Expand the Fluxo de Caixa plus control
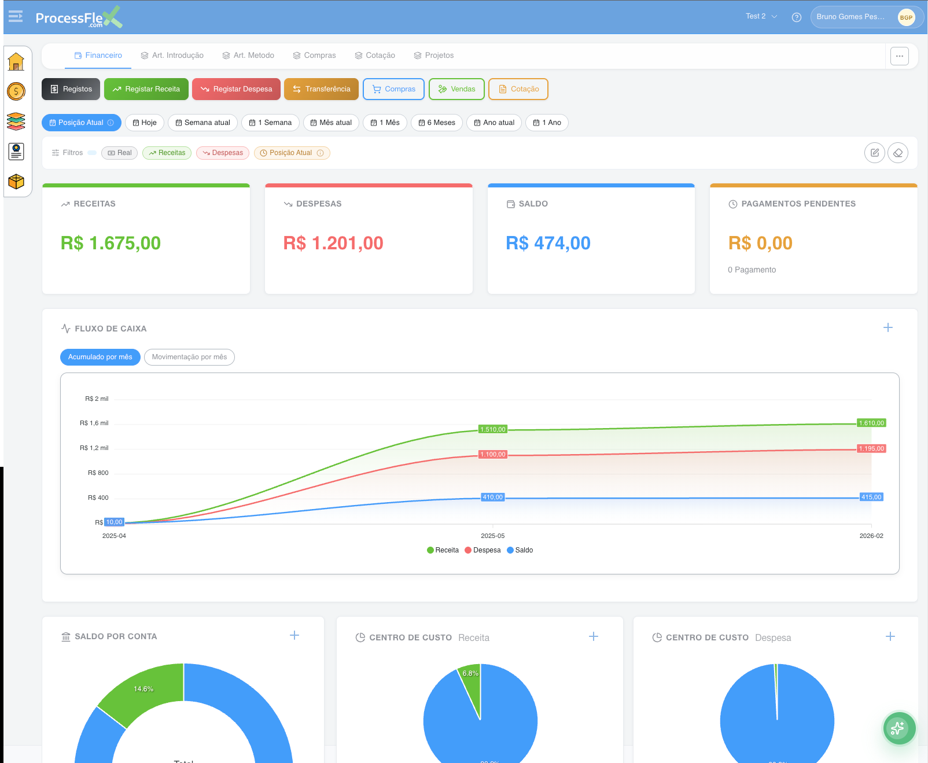This screenshot has width=928, height=763. [x=888, y=328]
